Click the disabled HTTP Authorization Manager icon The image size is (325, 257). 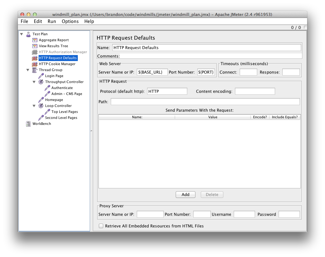(x=35, y=52)
